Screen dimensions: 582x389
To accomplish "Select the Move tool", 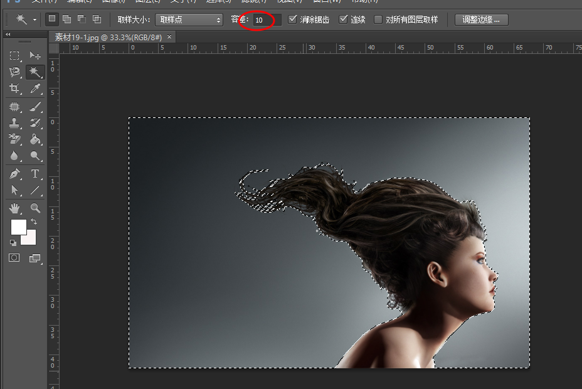I will tap(35, 56).
